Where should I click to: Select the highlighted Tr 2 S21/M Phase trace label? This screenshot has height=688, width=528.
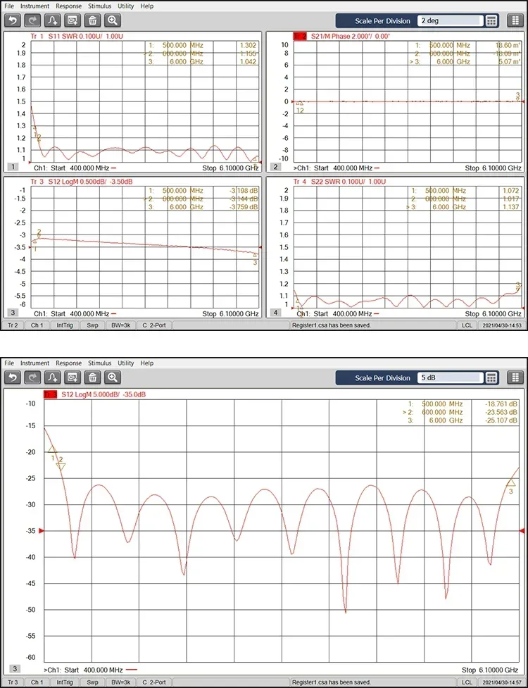[341, 37]
